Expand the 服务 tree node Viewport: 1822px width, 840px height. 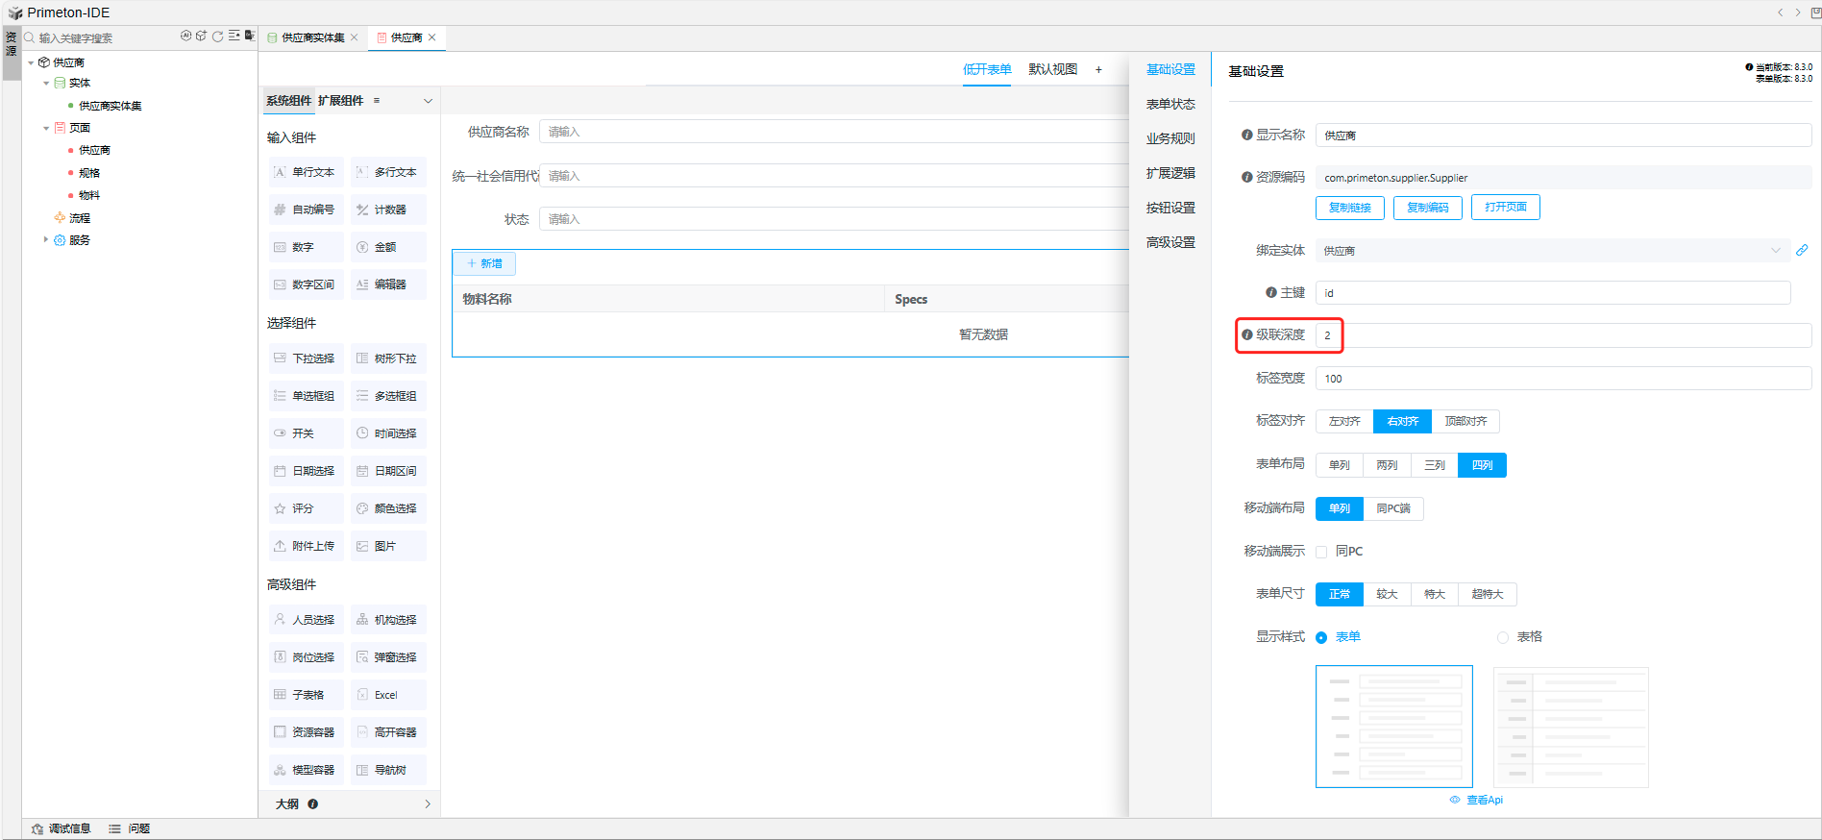[x=45, y=239]
